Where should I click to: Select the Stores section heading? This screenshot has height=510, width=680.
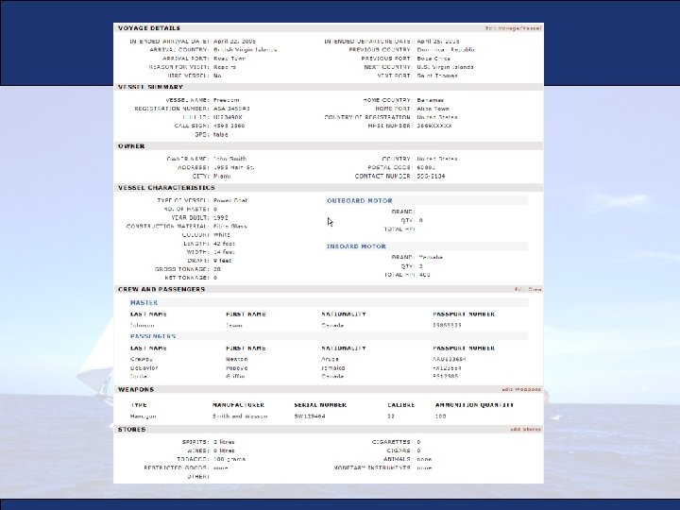coord(131,430)
